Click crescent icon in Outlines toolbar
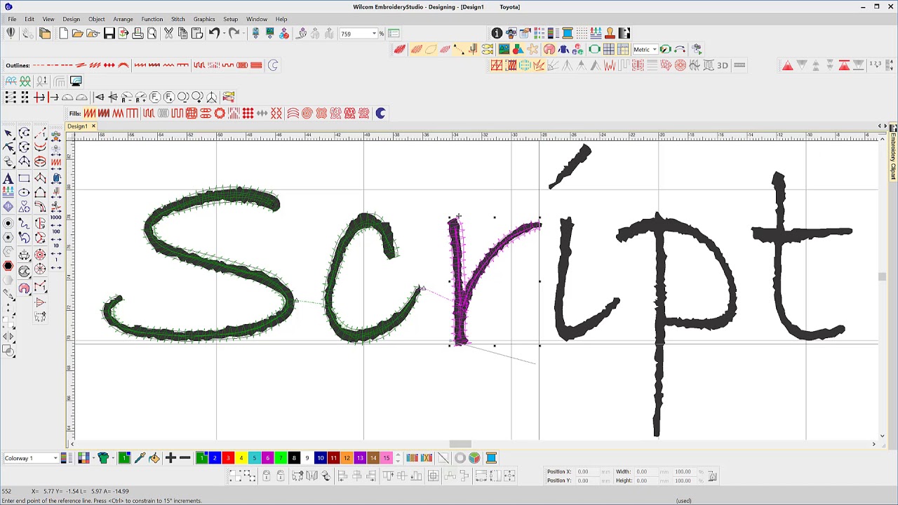Image resolution: width=898 pixels, height=505 pixels. 273,65
